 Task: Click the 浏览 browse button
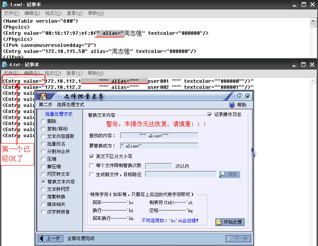coord(230,174)
